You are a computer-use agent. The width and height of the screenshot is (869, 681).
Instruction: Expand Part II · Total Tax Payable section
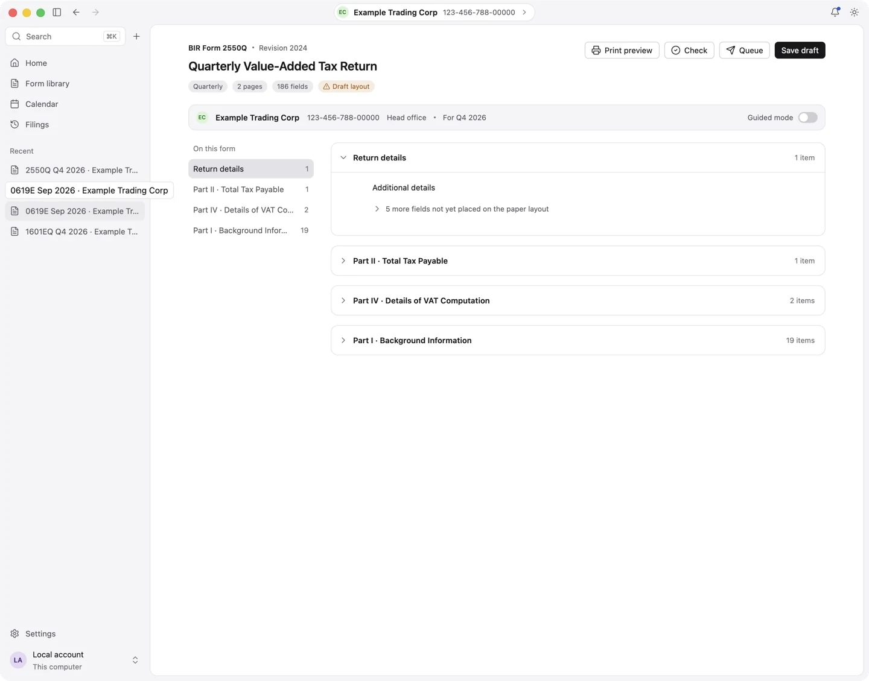[x=578, y=261]
